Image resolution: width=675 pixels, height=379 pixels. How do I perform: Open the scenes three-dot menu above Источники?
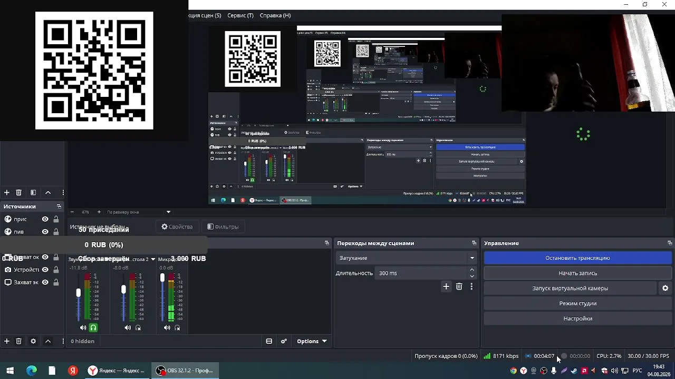[63, 193]
